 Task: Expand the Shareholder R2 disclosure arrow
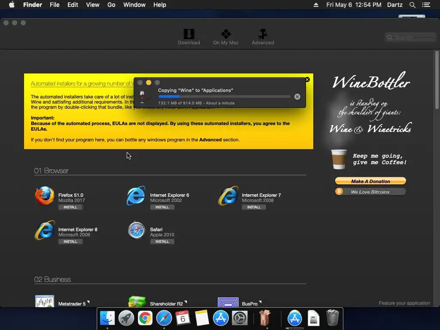186,302
